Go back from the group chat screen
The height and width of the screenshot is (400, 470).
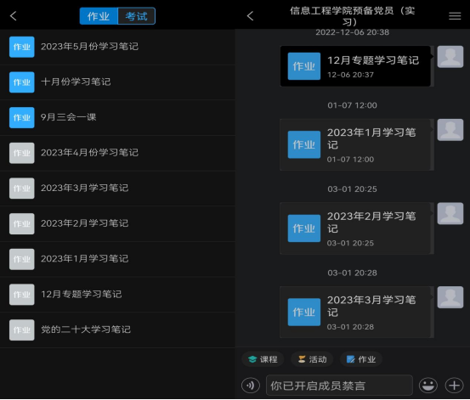pyautogui.click(x=250, y=16)
